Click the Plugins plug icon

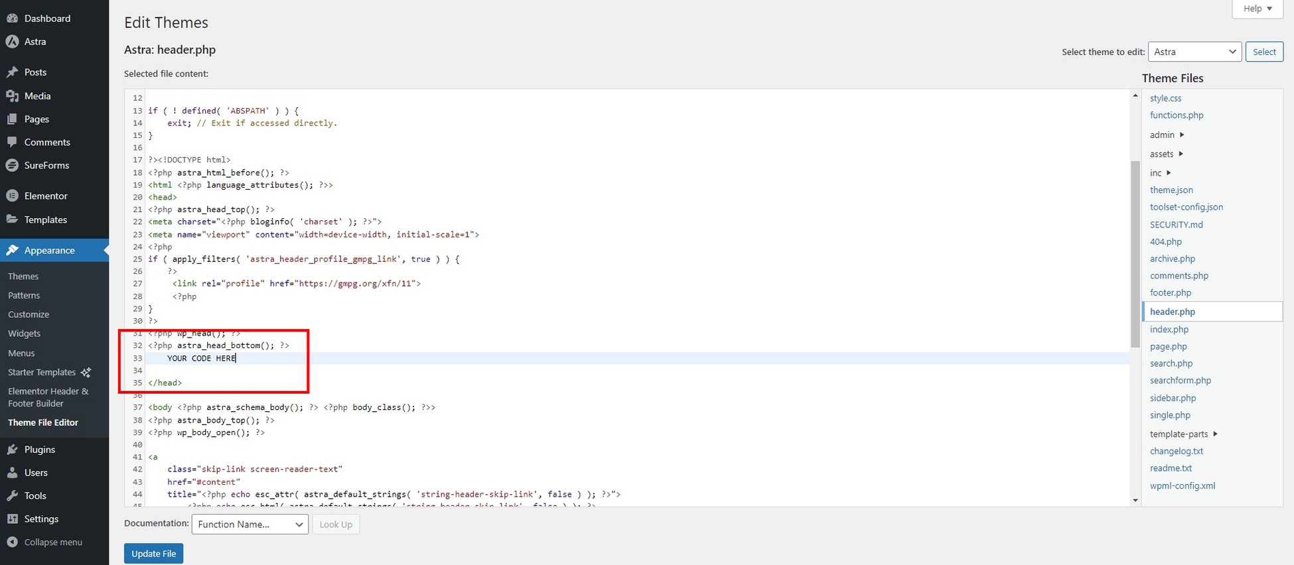pyautogui.click(x=12, y=450)
